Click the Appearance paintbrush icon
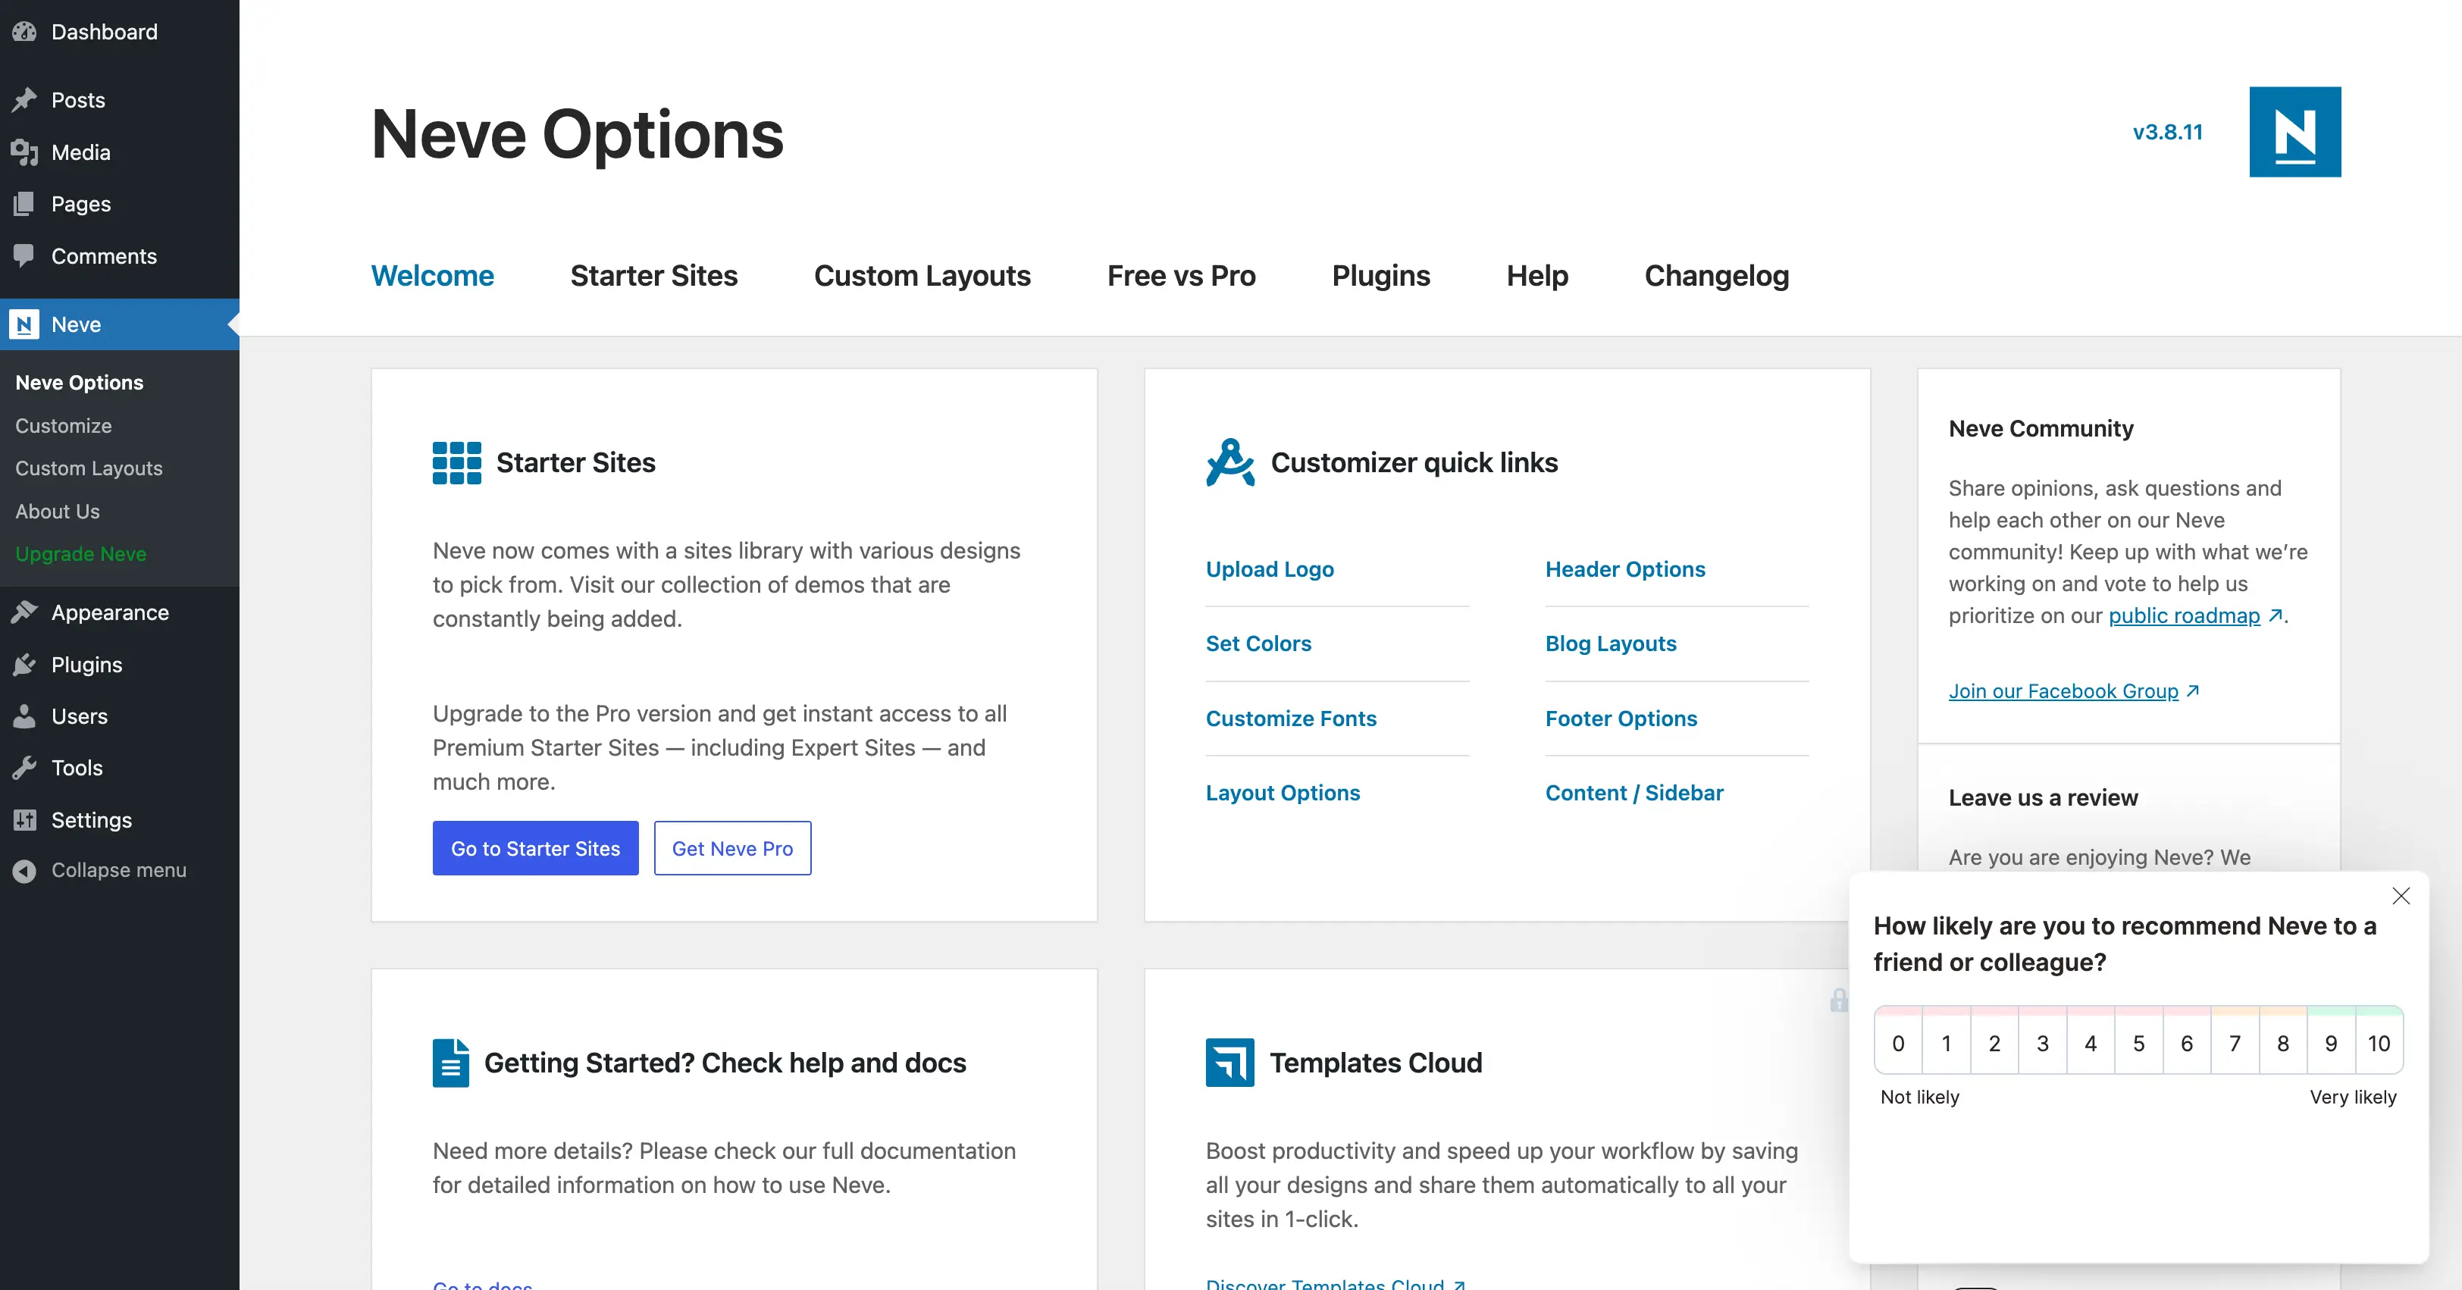2462x1290 pixels. click(25, 612)
